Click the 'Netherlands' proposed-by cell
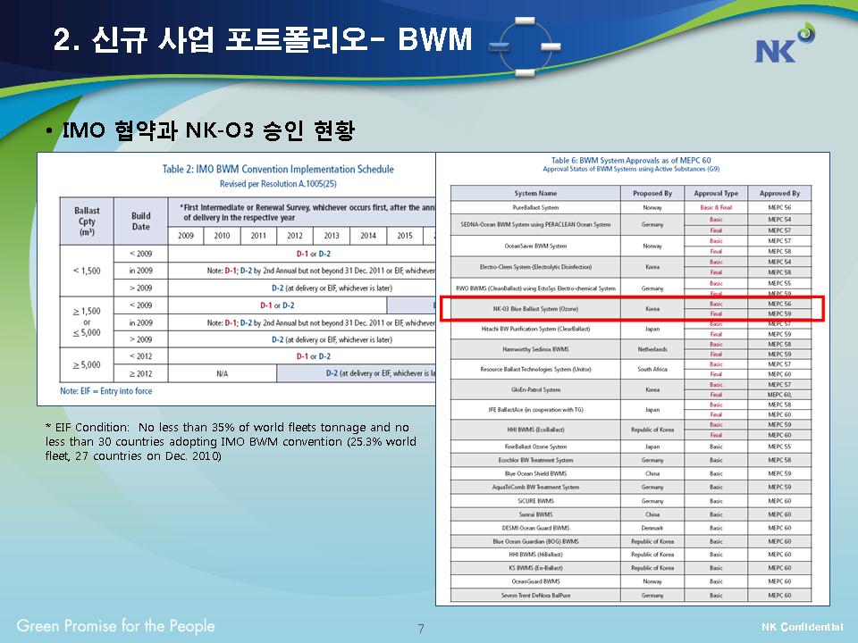Screen dimensions: 858x643 652,349
